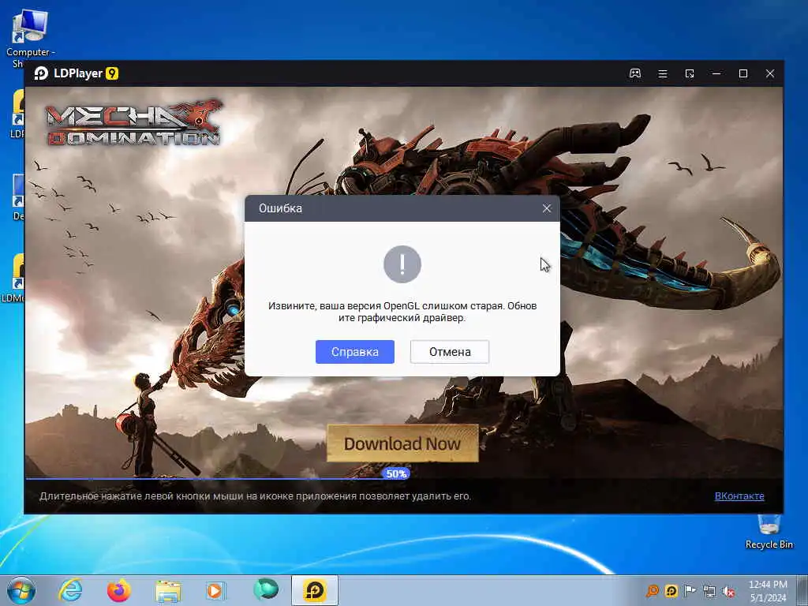Viewport: 808px width, 606px height.
Task: Click the taskbar clock showing 12:44 PM
Action: click(x=768, y=591)
